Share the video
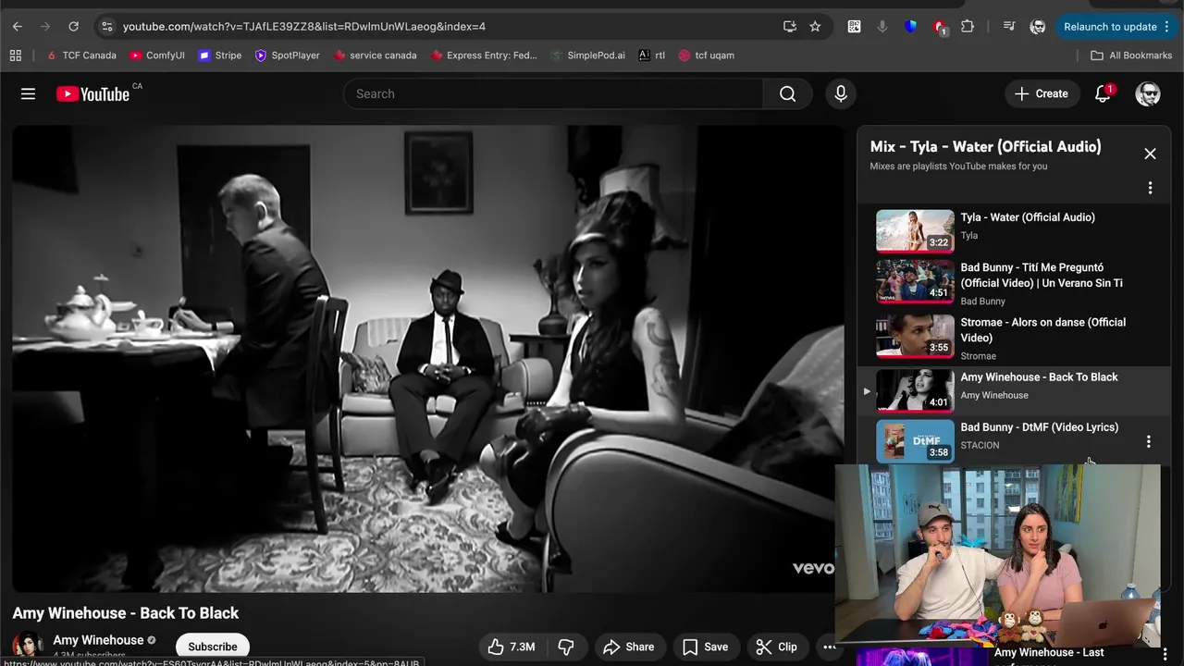The image size is (1184, 666). [628, 647]
